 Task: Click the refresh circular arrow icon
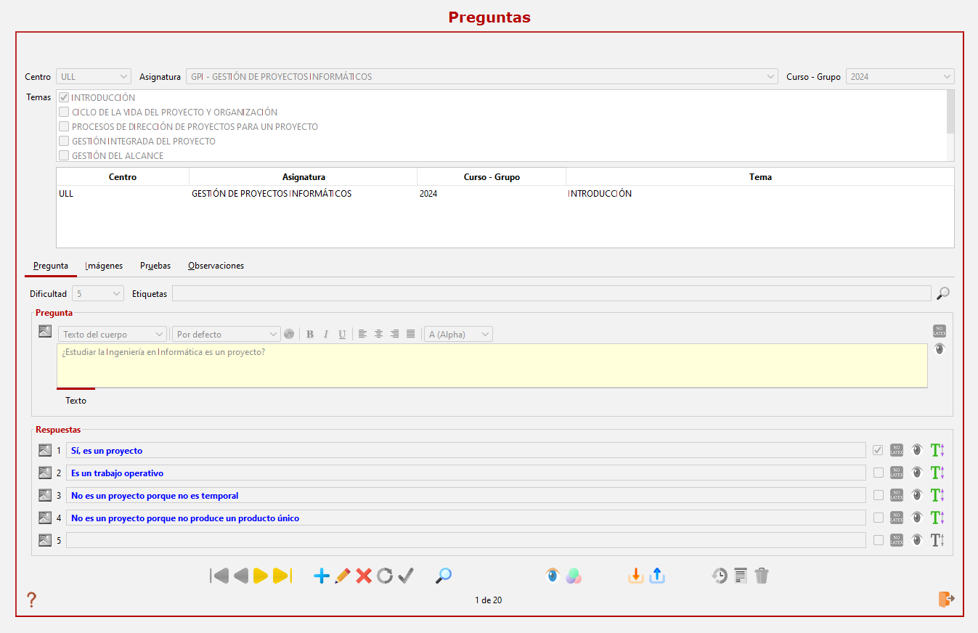point(385,576)
